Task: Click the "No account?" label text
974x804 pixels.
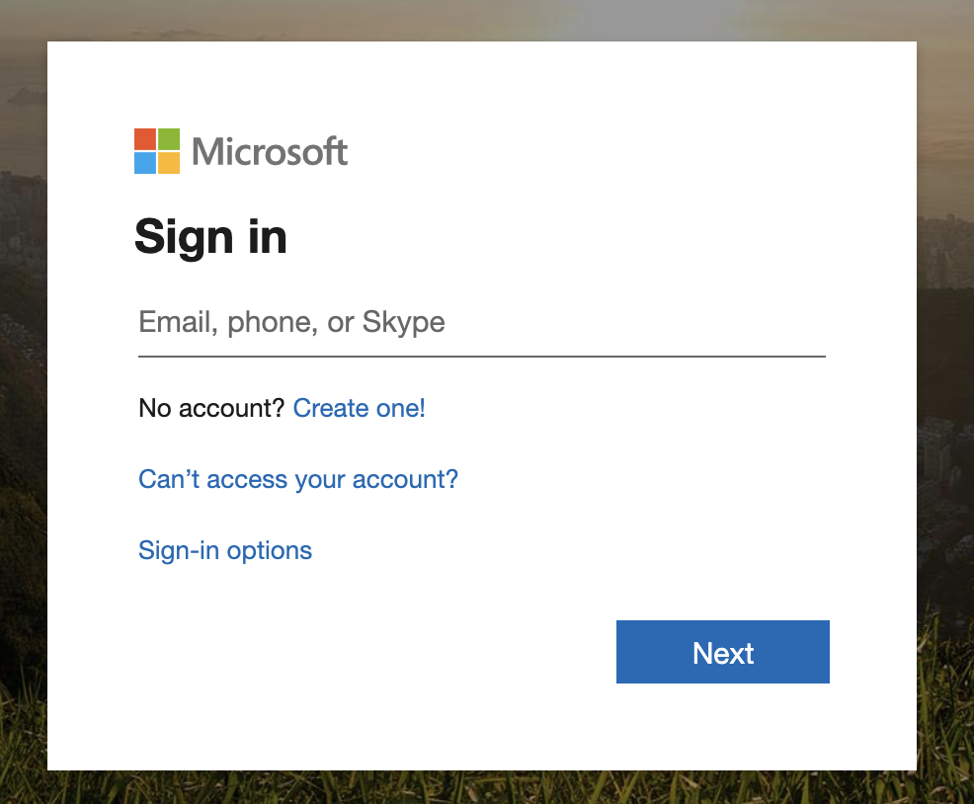Action: pos(211,408)
